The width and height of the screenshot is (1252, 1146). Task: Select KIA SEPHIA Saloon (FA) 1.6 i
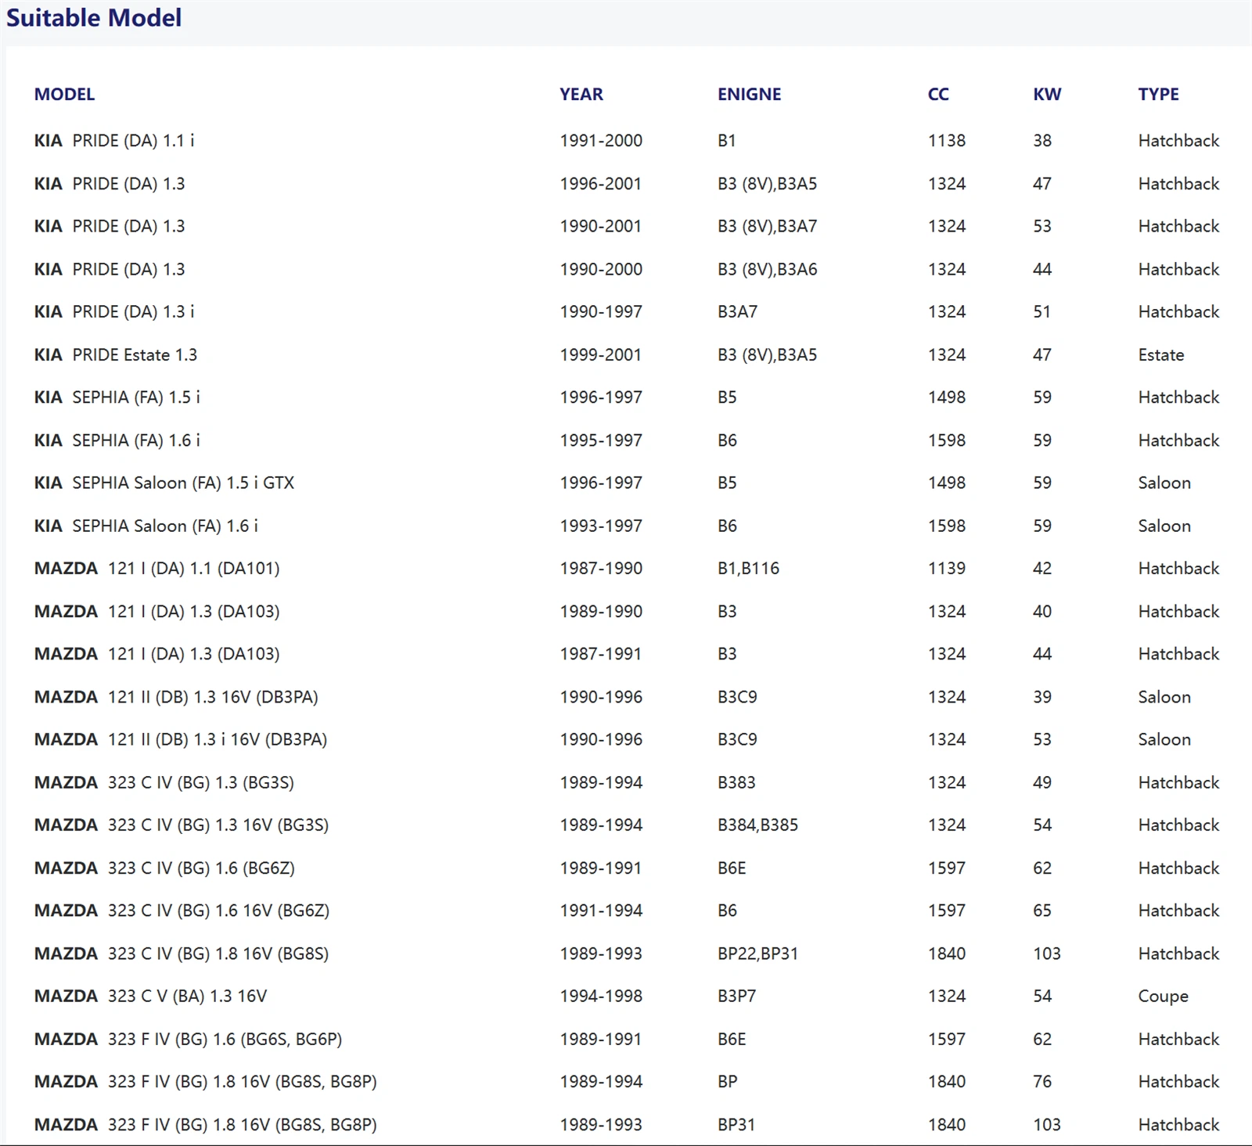click(146, 526)
